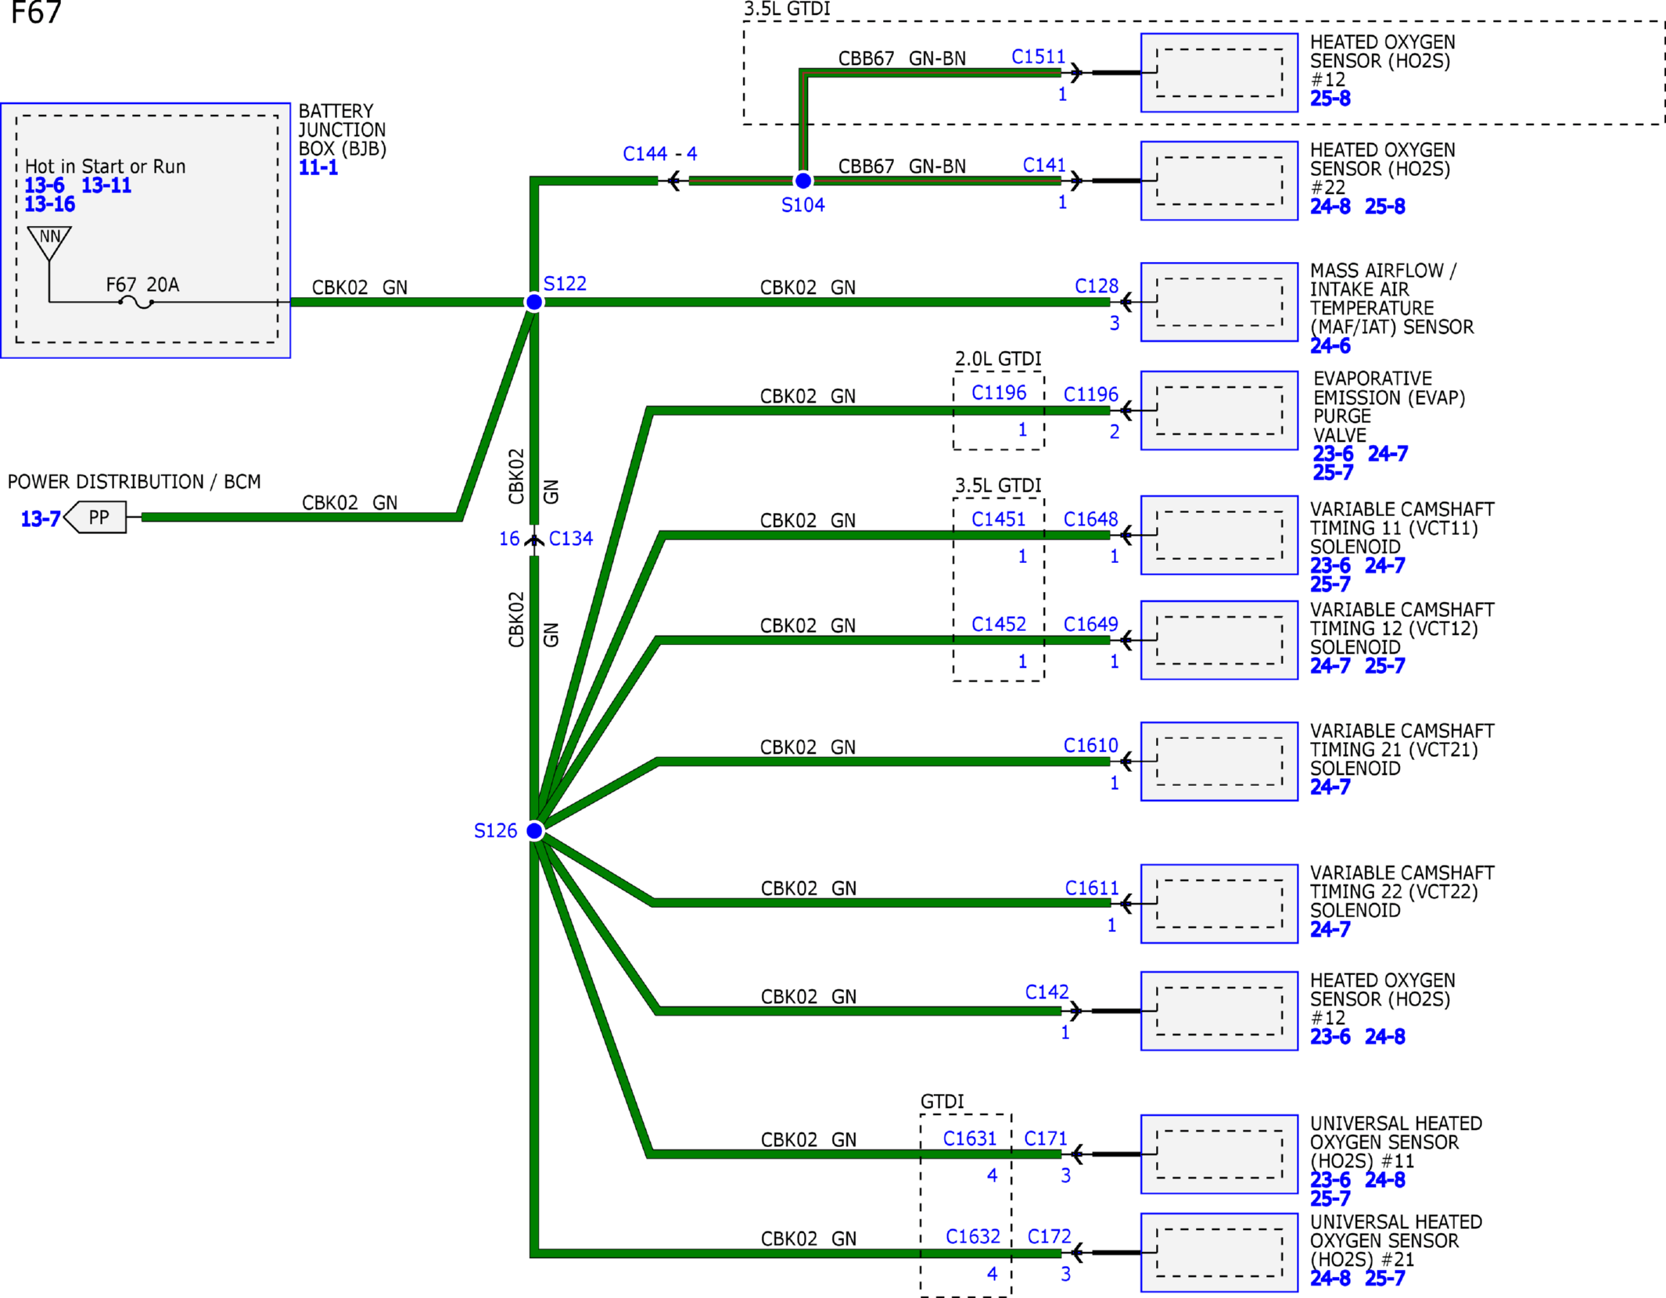
Task: Click the "Hot in Start or Run" text
Action: (x=106, y=167)
